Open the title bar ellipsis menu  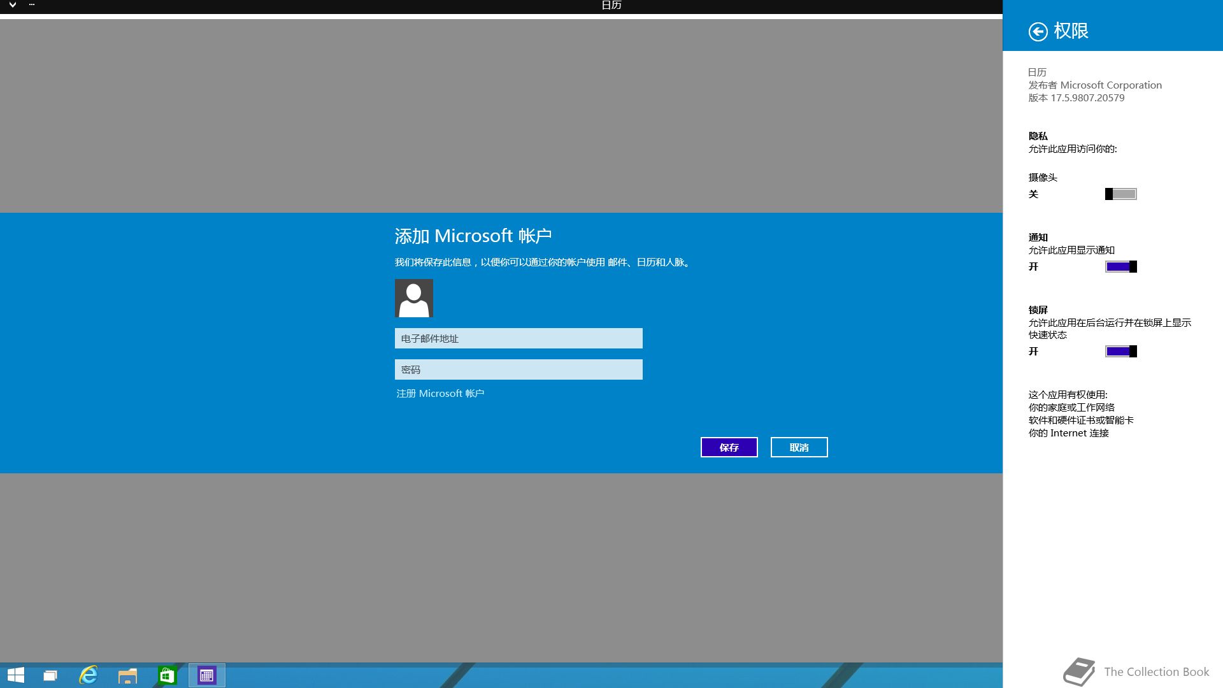(x=32, y=4)
